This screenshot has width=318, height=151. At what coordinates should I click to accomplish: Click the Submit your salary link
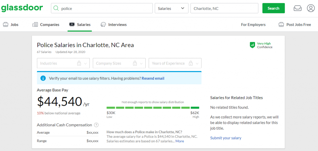coord(225,138)
